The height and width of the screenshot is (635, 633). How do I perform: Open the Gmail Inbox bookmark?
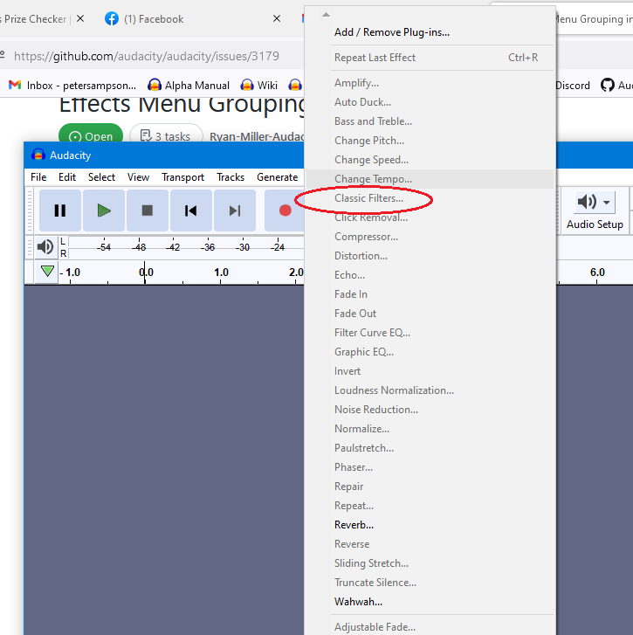pyautogui.click(x=72, y=86)
